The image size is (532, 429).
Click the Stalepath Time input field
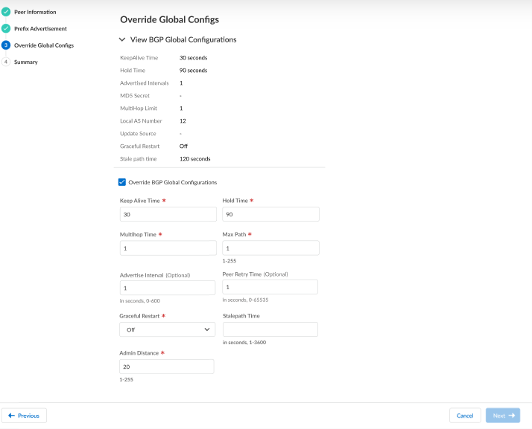pyautogui.click(x=270, y=329)
